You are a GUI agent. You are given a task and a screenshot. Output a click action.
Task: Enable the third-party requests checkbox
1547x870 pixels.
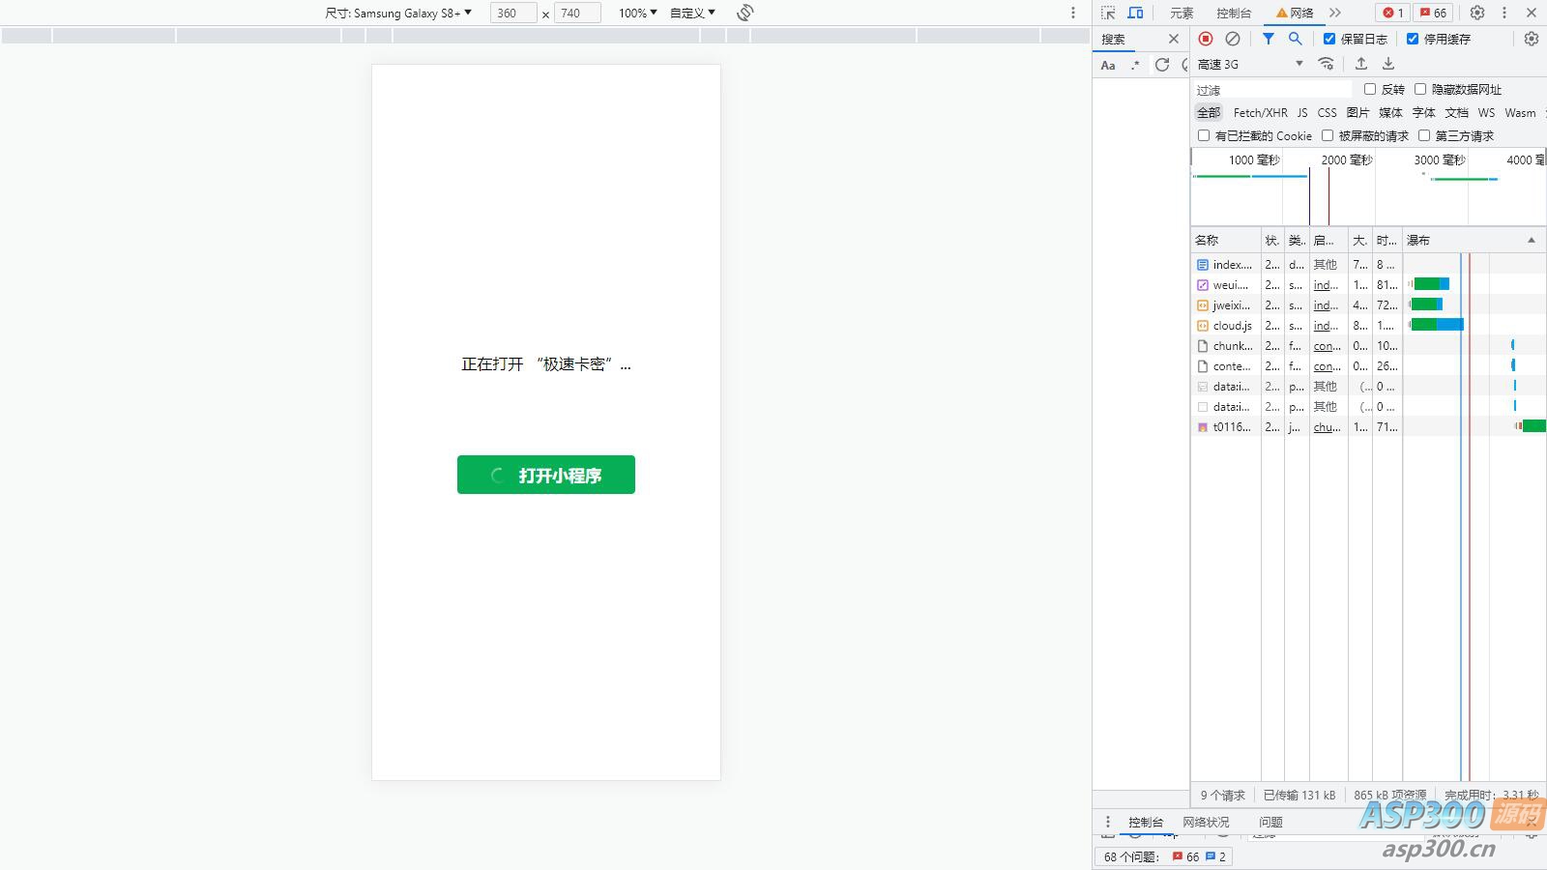[1424, 135]
